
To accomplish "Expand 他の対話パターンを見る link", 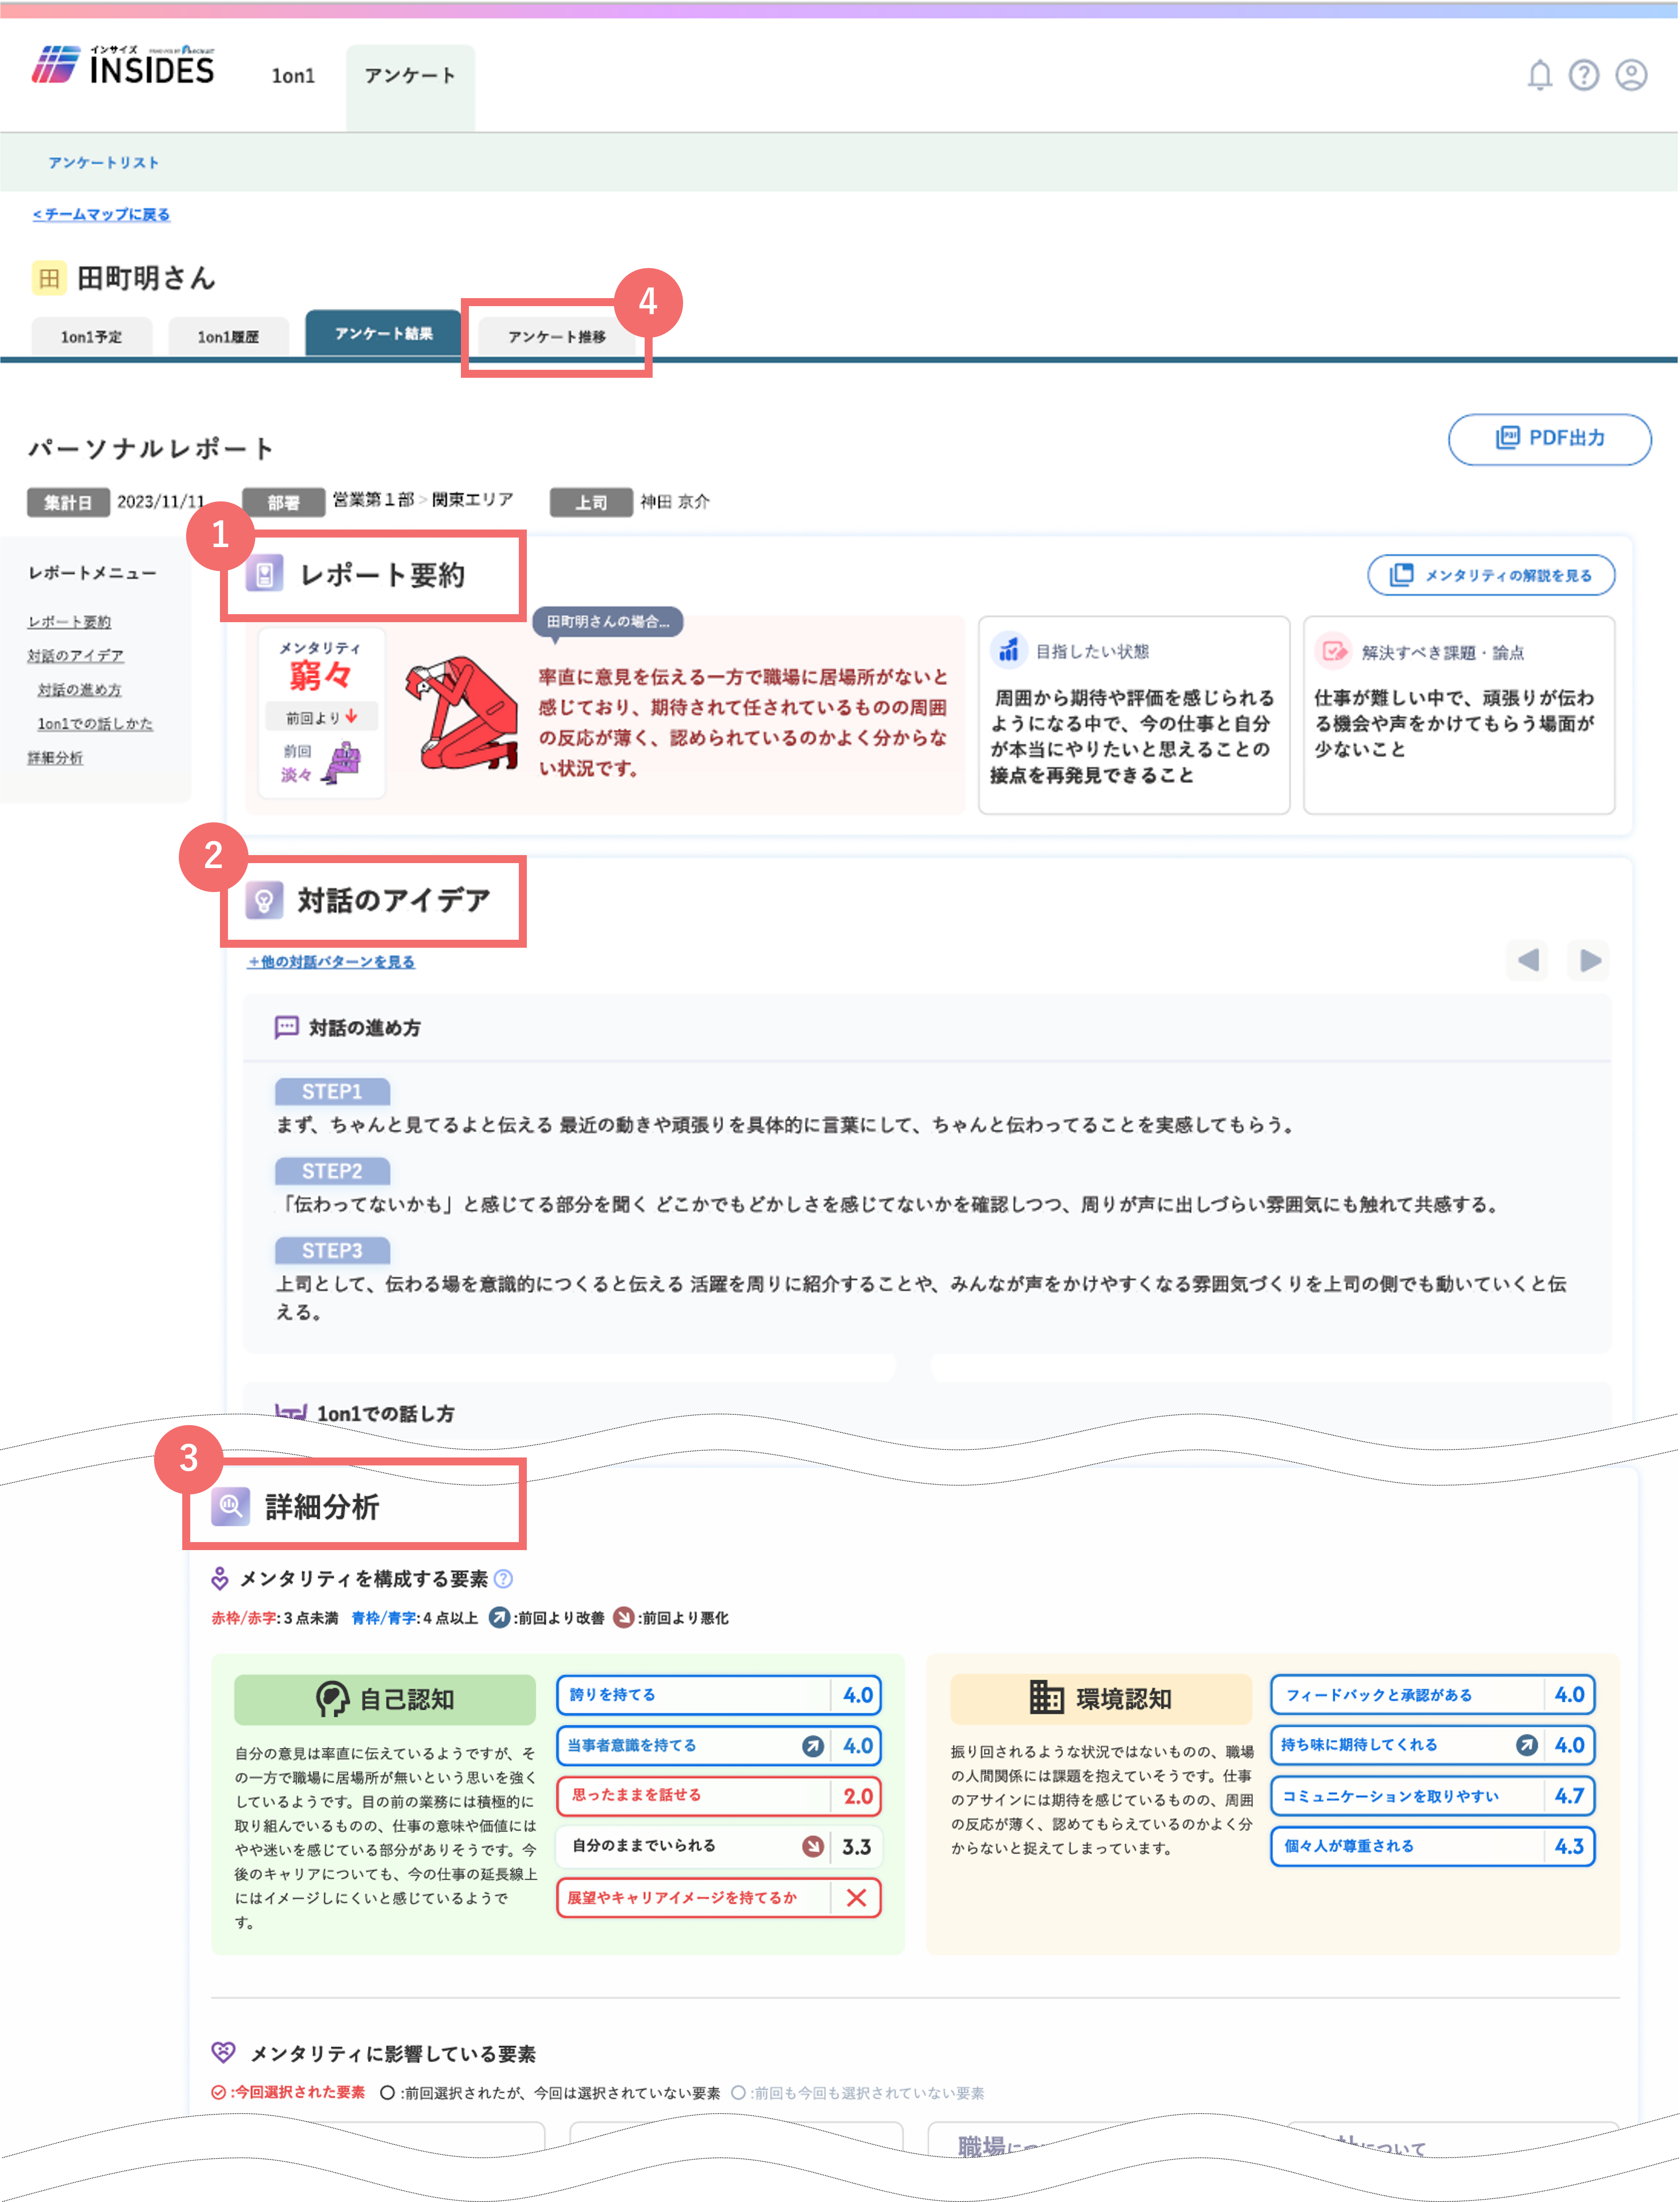I will 331,962.
